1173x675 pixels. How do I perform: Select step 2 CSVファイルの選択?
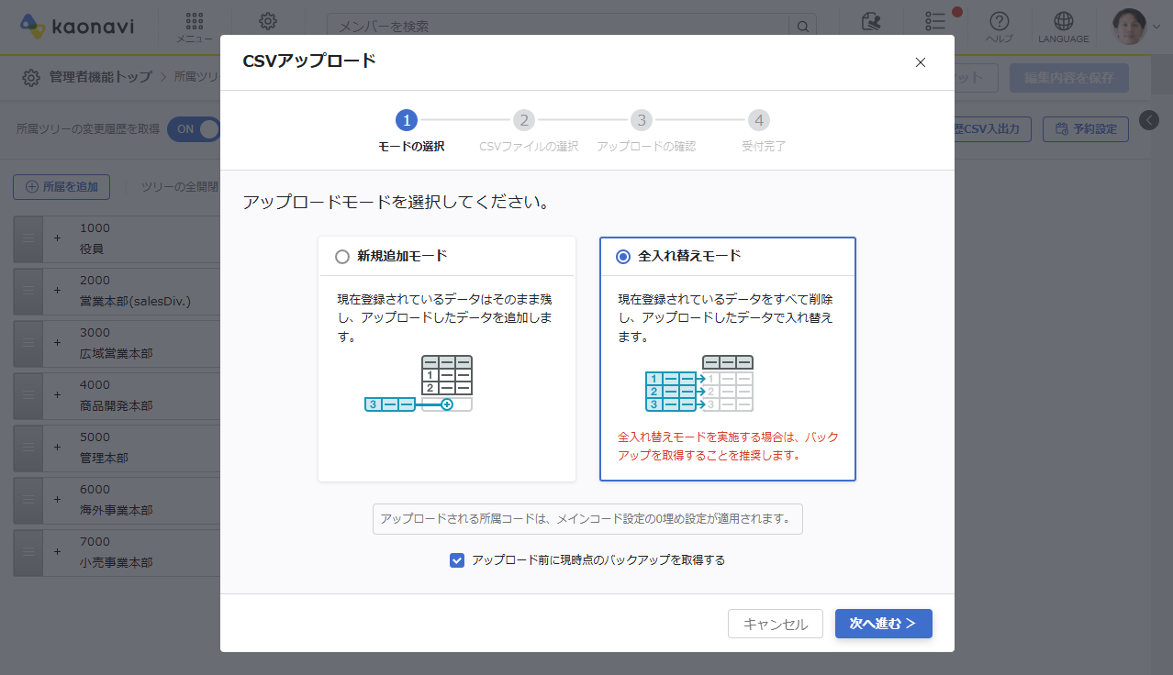point(524,119)
